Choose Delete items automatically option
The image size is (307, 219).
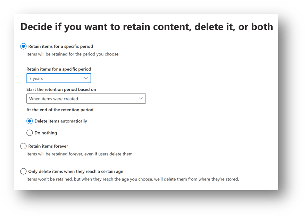coord(30,121)
